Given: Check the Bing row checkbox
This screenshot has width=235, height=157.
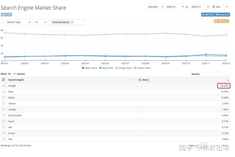Looking at the screenshot, I should point(4,92).
